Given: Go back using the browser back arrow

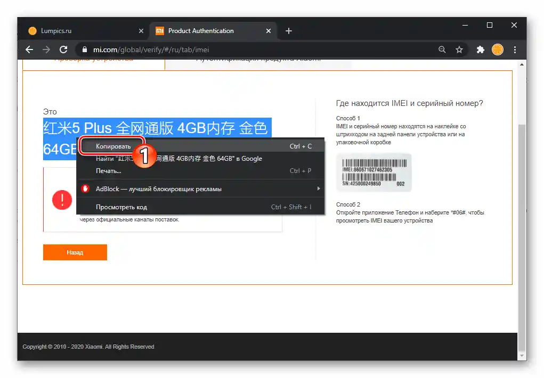Looking at the screenshot, I should pos(29,50).
